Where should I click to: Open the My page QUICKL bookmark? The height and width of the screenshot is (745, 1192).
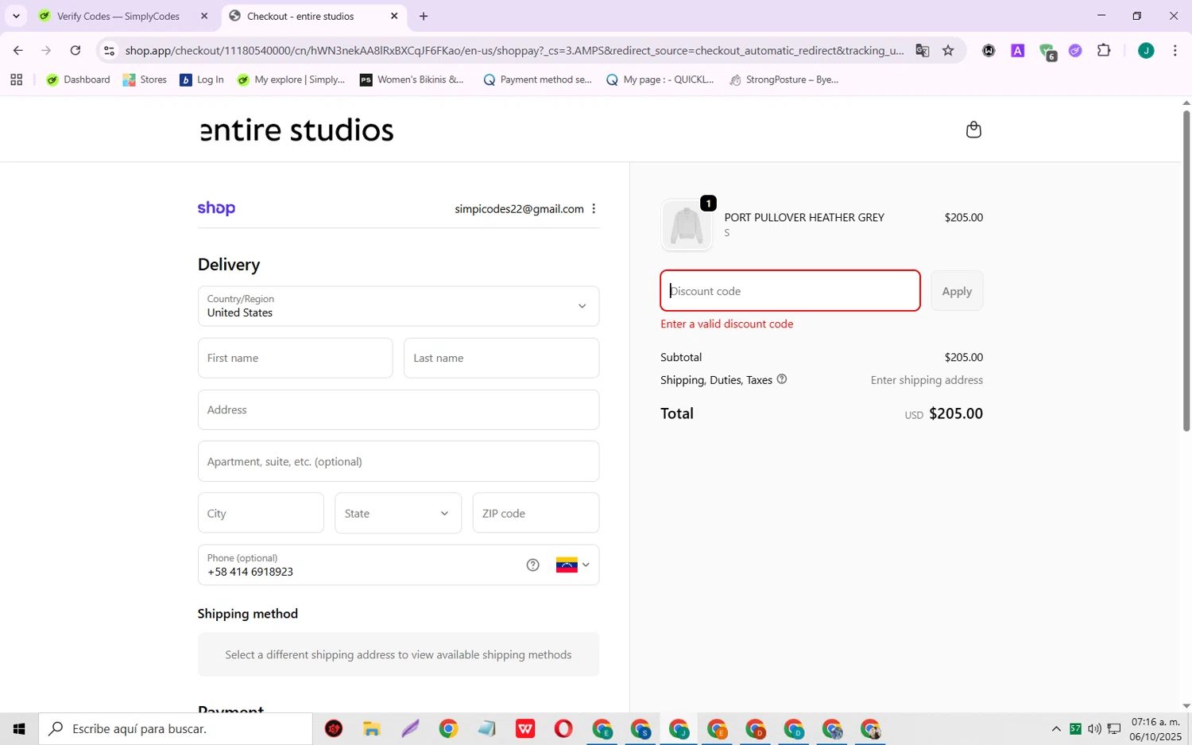click(x=660, y=80)
